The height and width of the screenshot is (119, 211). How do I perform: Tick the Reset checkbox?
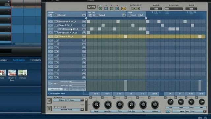(49, 84)
